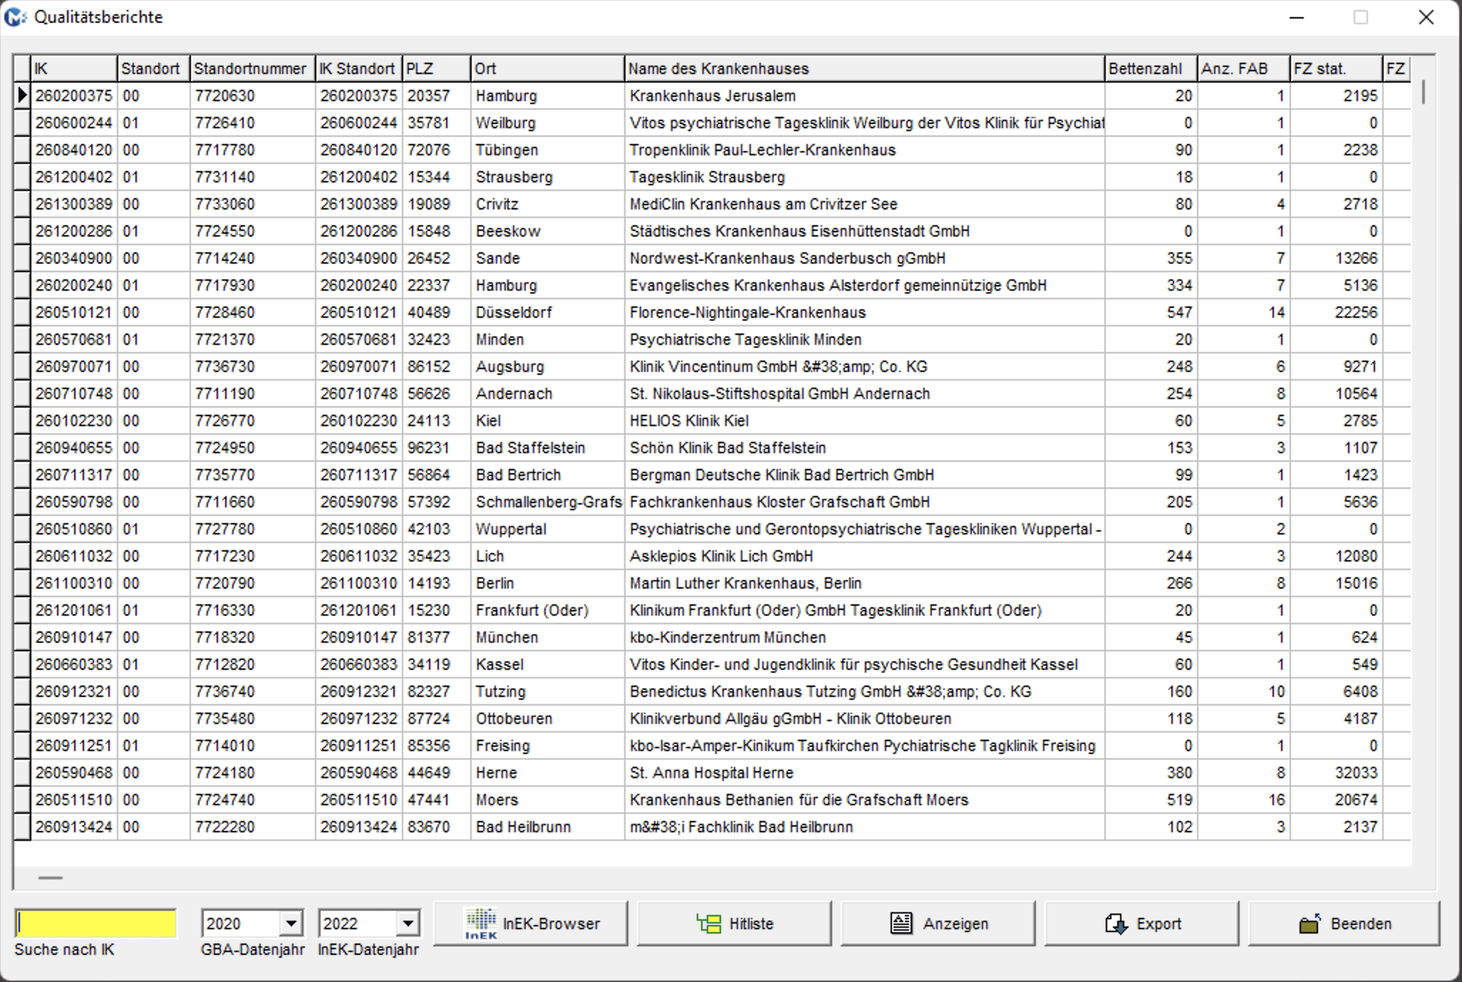Select Asklepios Klinik Lich GmbH
This screenshot has width=1462, height=982.
coord(865,556)
